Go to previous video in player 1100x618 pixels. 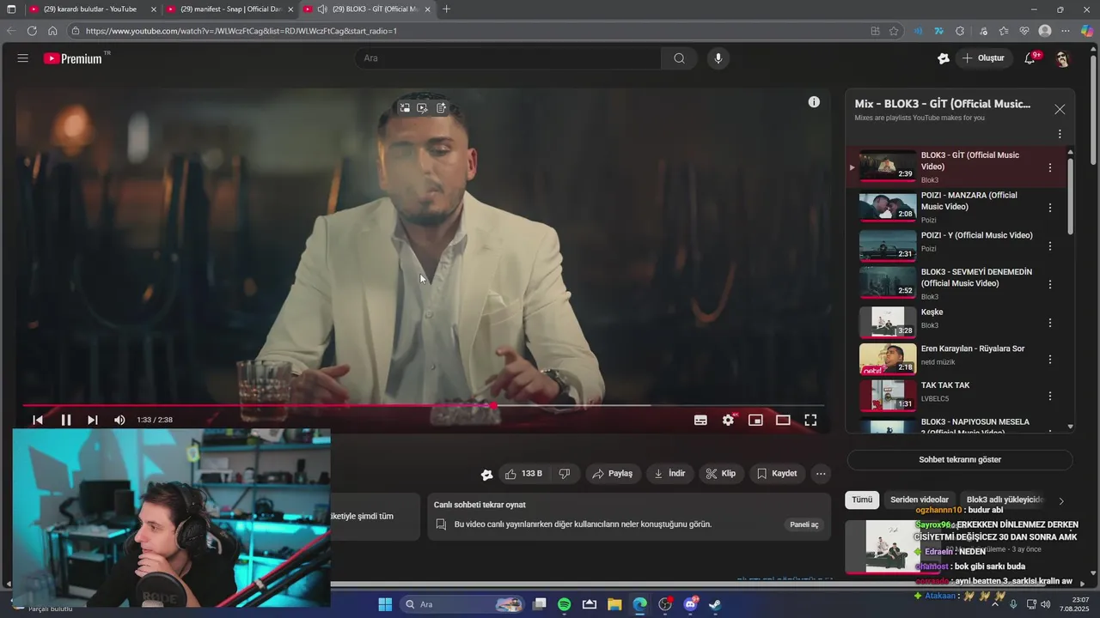click(38, 420)
